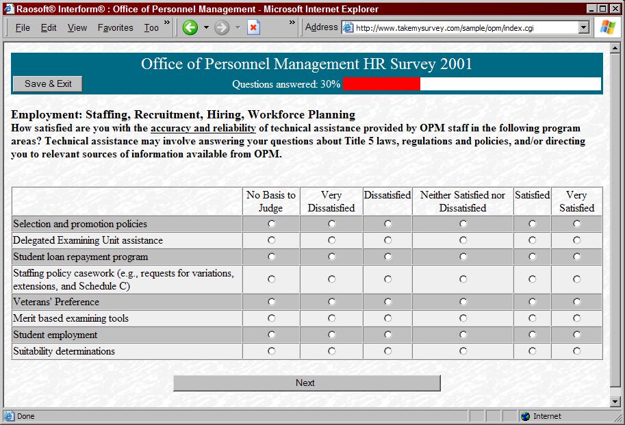Screen dimensions: 625x425
Task: Select Neither Satisfied nor Dissatisfied for Student loan repayment
Action: click(x=463, y=257)
